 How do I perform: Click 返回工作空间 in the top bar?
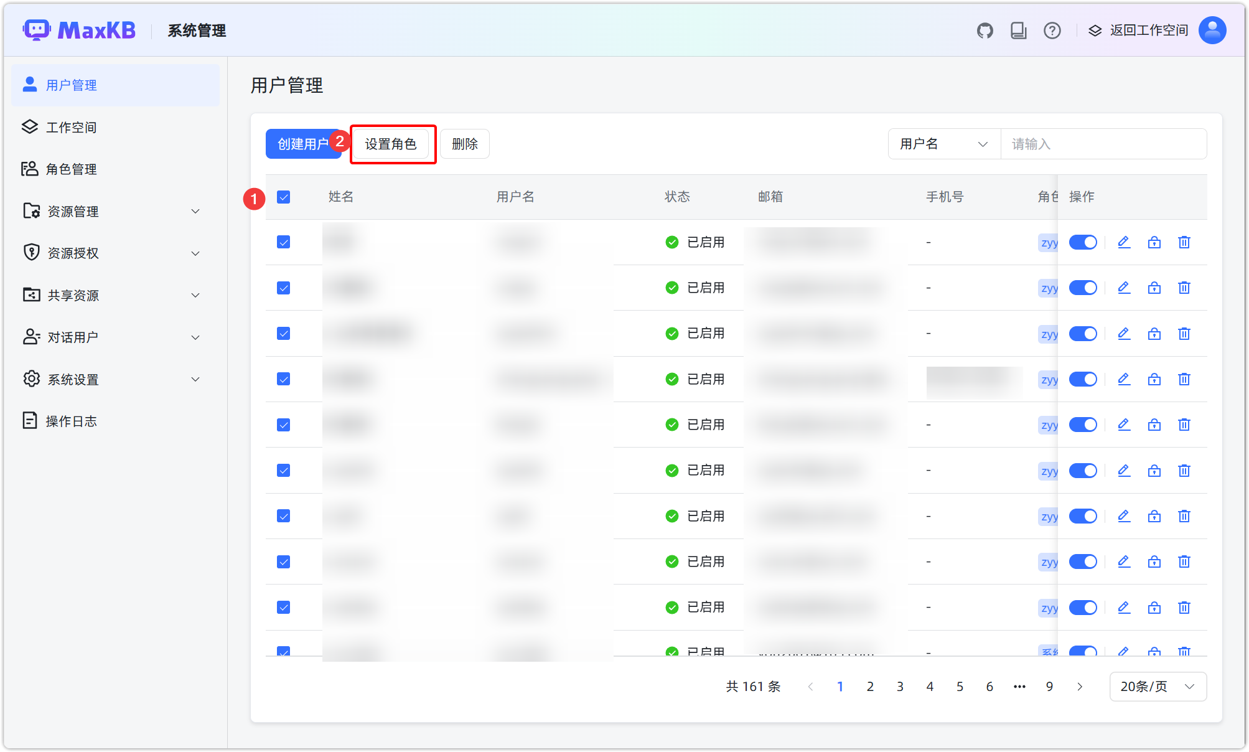[1148, 30]
